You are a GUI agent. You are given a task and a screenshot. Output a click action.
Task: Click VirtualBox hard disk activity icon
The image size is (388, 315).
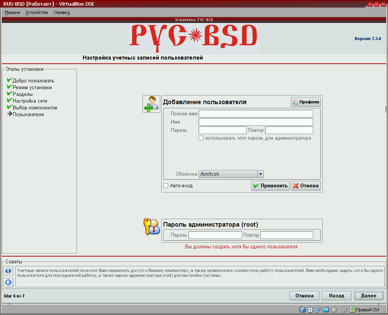tap(302, 309)
